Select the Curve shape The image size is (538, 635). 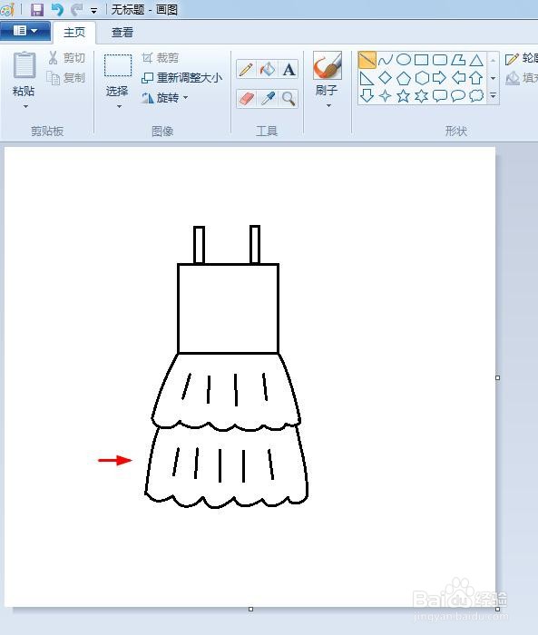pyautogui.click(x=386, y=61)
